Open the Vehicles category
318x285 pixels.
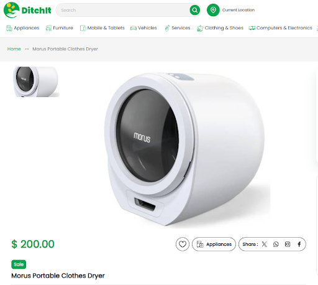pyautogui.click(x=143, y=28)
